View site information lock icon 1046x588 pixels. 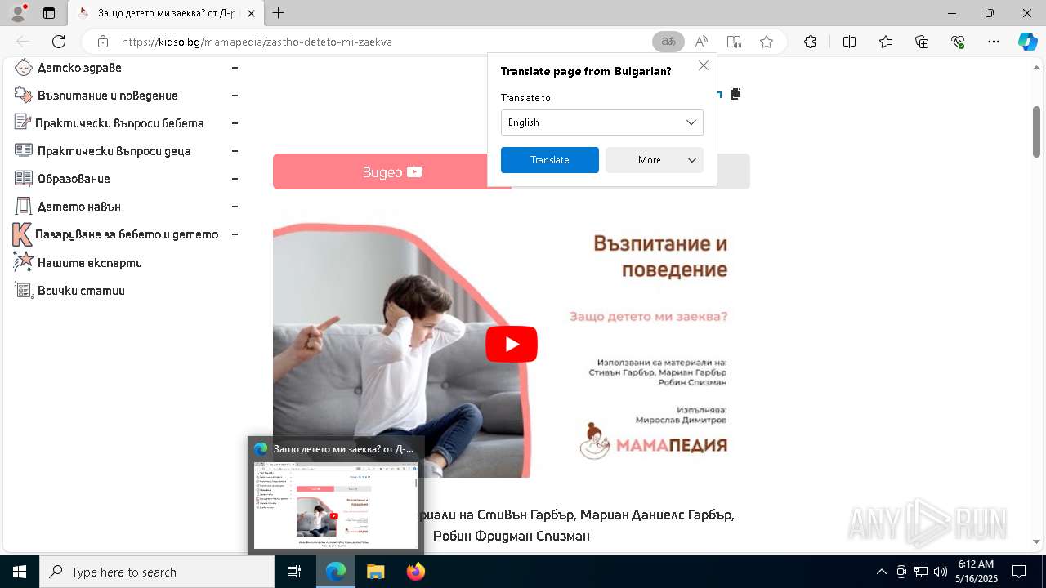102,42
